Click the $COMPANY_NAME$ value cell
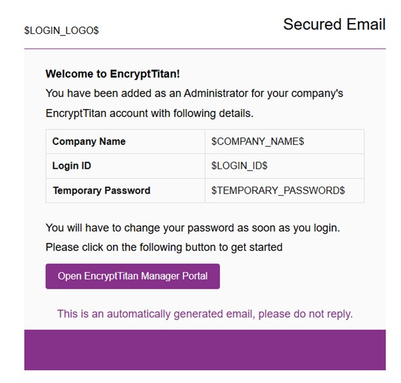Image resolution: width=401 pixels, height=383 pixels. 285,141
